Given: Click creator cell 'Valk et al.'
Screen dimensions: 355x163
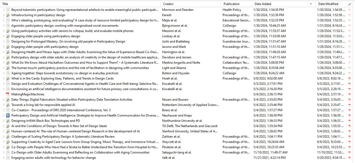Looking at the screenshot, I should click(169, 158).
